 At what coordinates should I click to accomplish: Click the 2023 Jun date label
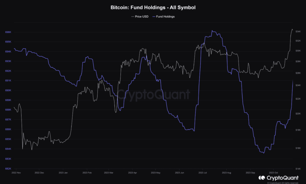click(179, 172)
